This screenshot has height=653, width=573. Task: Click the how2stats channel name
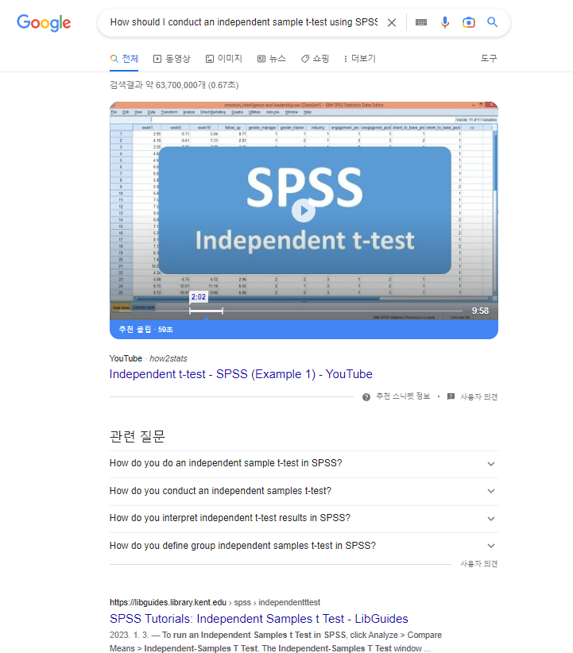point(168,358)
